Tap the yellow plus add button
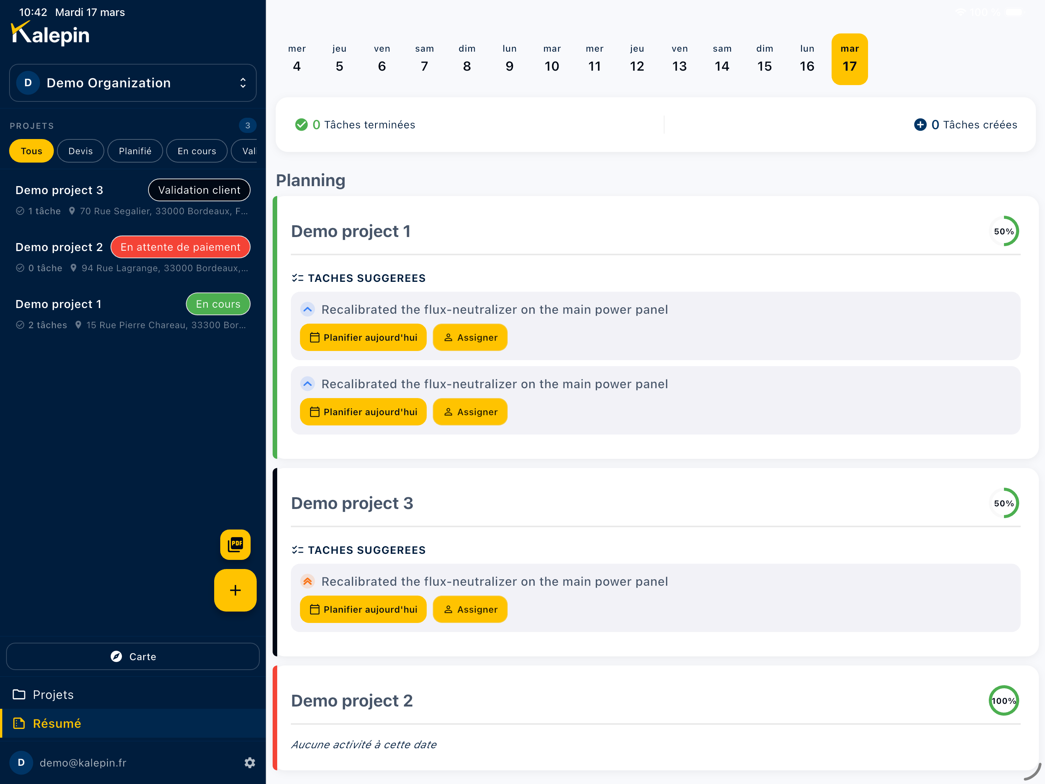 [235, 590]
